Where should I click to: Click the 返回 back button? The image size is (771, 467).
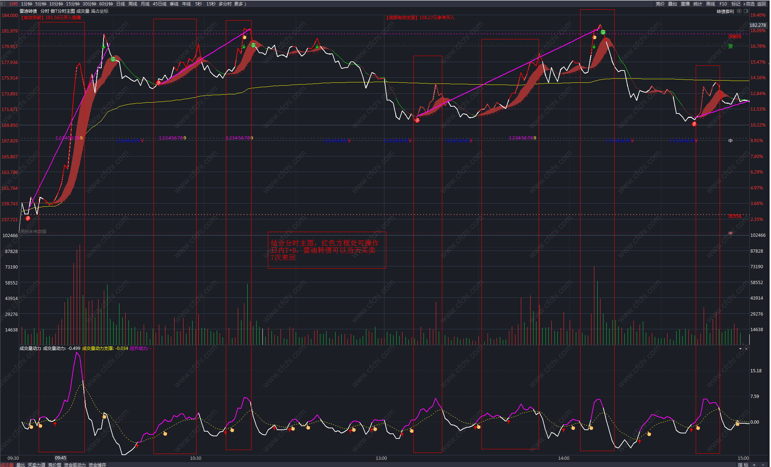[762, 4]
